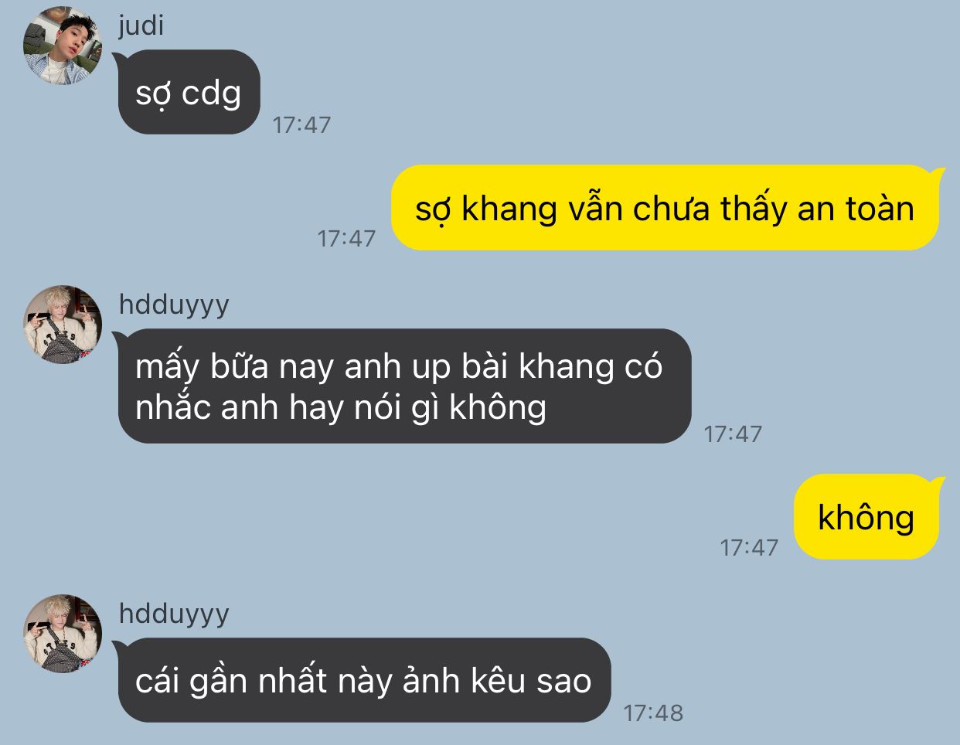
Task: Select the yellow "sợ khang vẫn chưa thấy an toàn" bubble
Action: coord(665,208)
